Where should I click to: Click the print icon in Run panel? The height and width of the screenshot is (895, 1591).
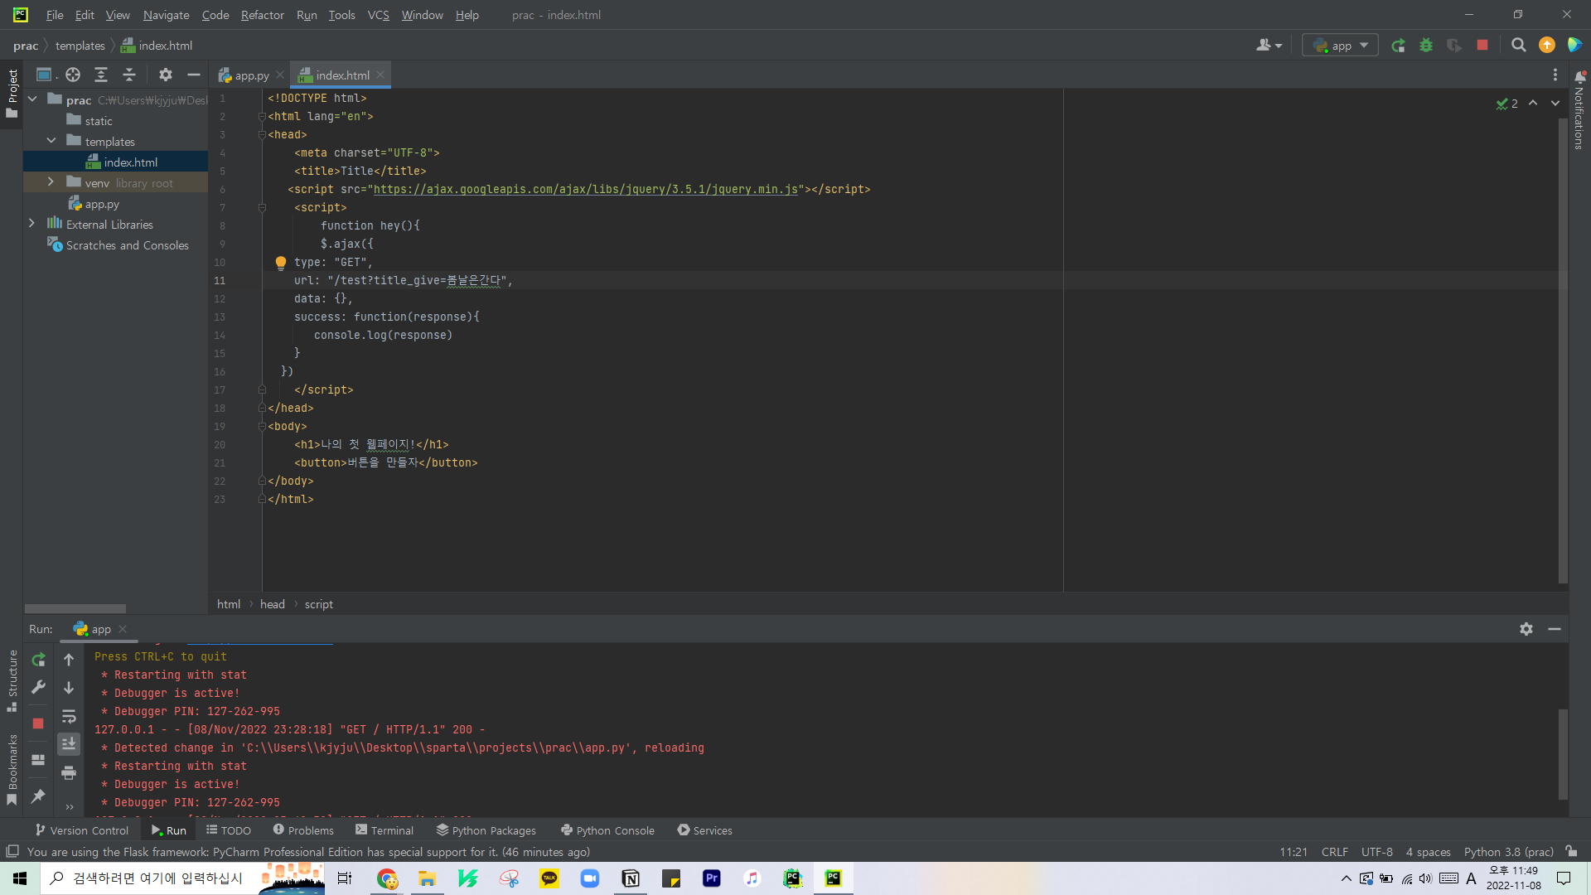pos(69,773)
